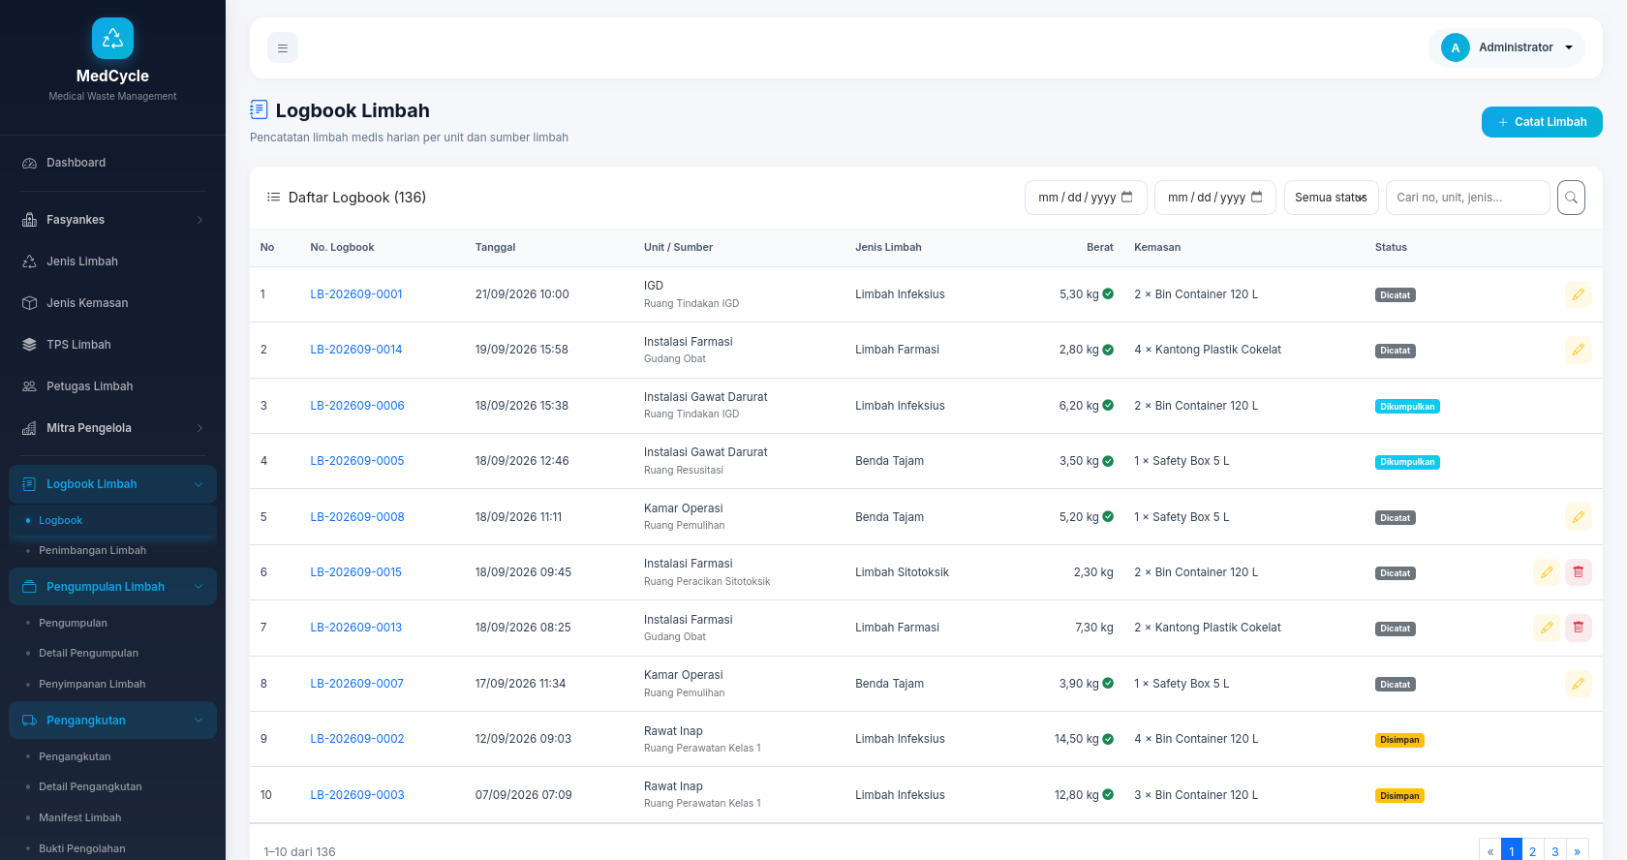
Task: Click the Dashboard gauge icon
Action: coord(29,163)
